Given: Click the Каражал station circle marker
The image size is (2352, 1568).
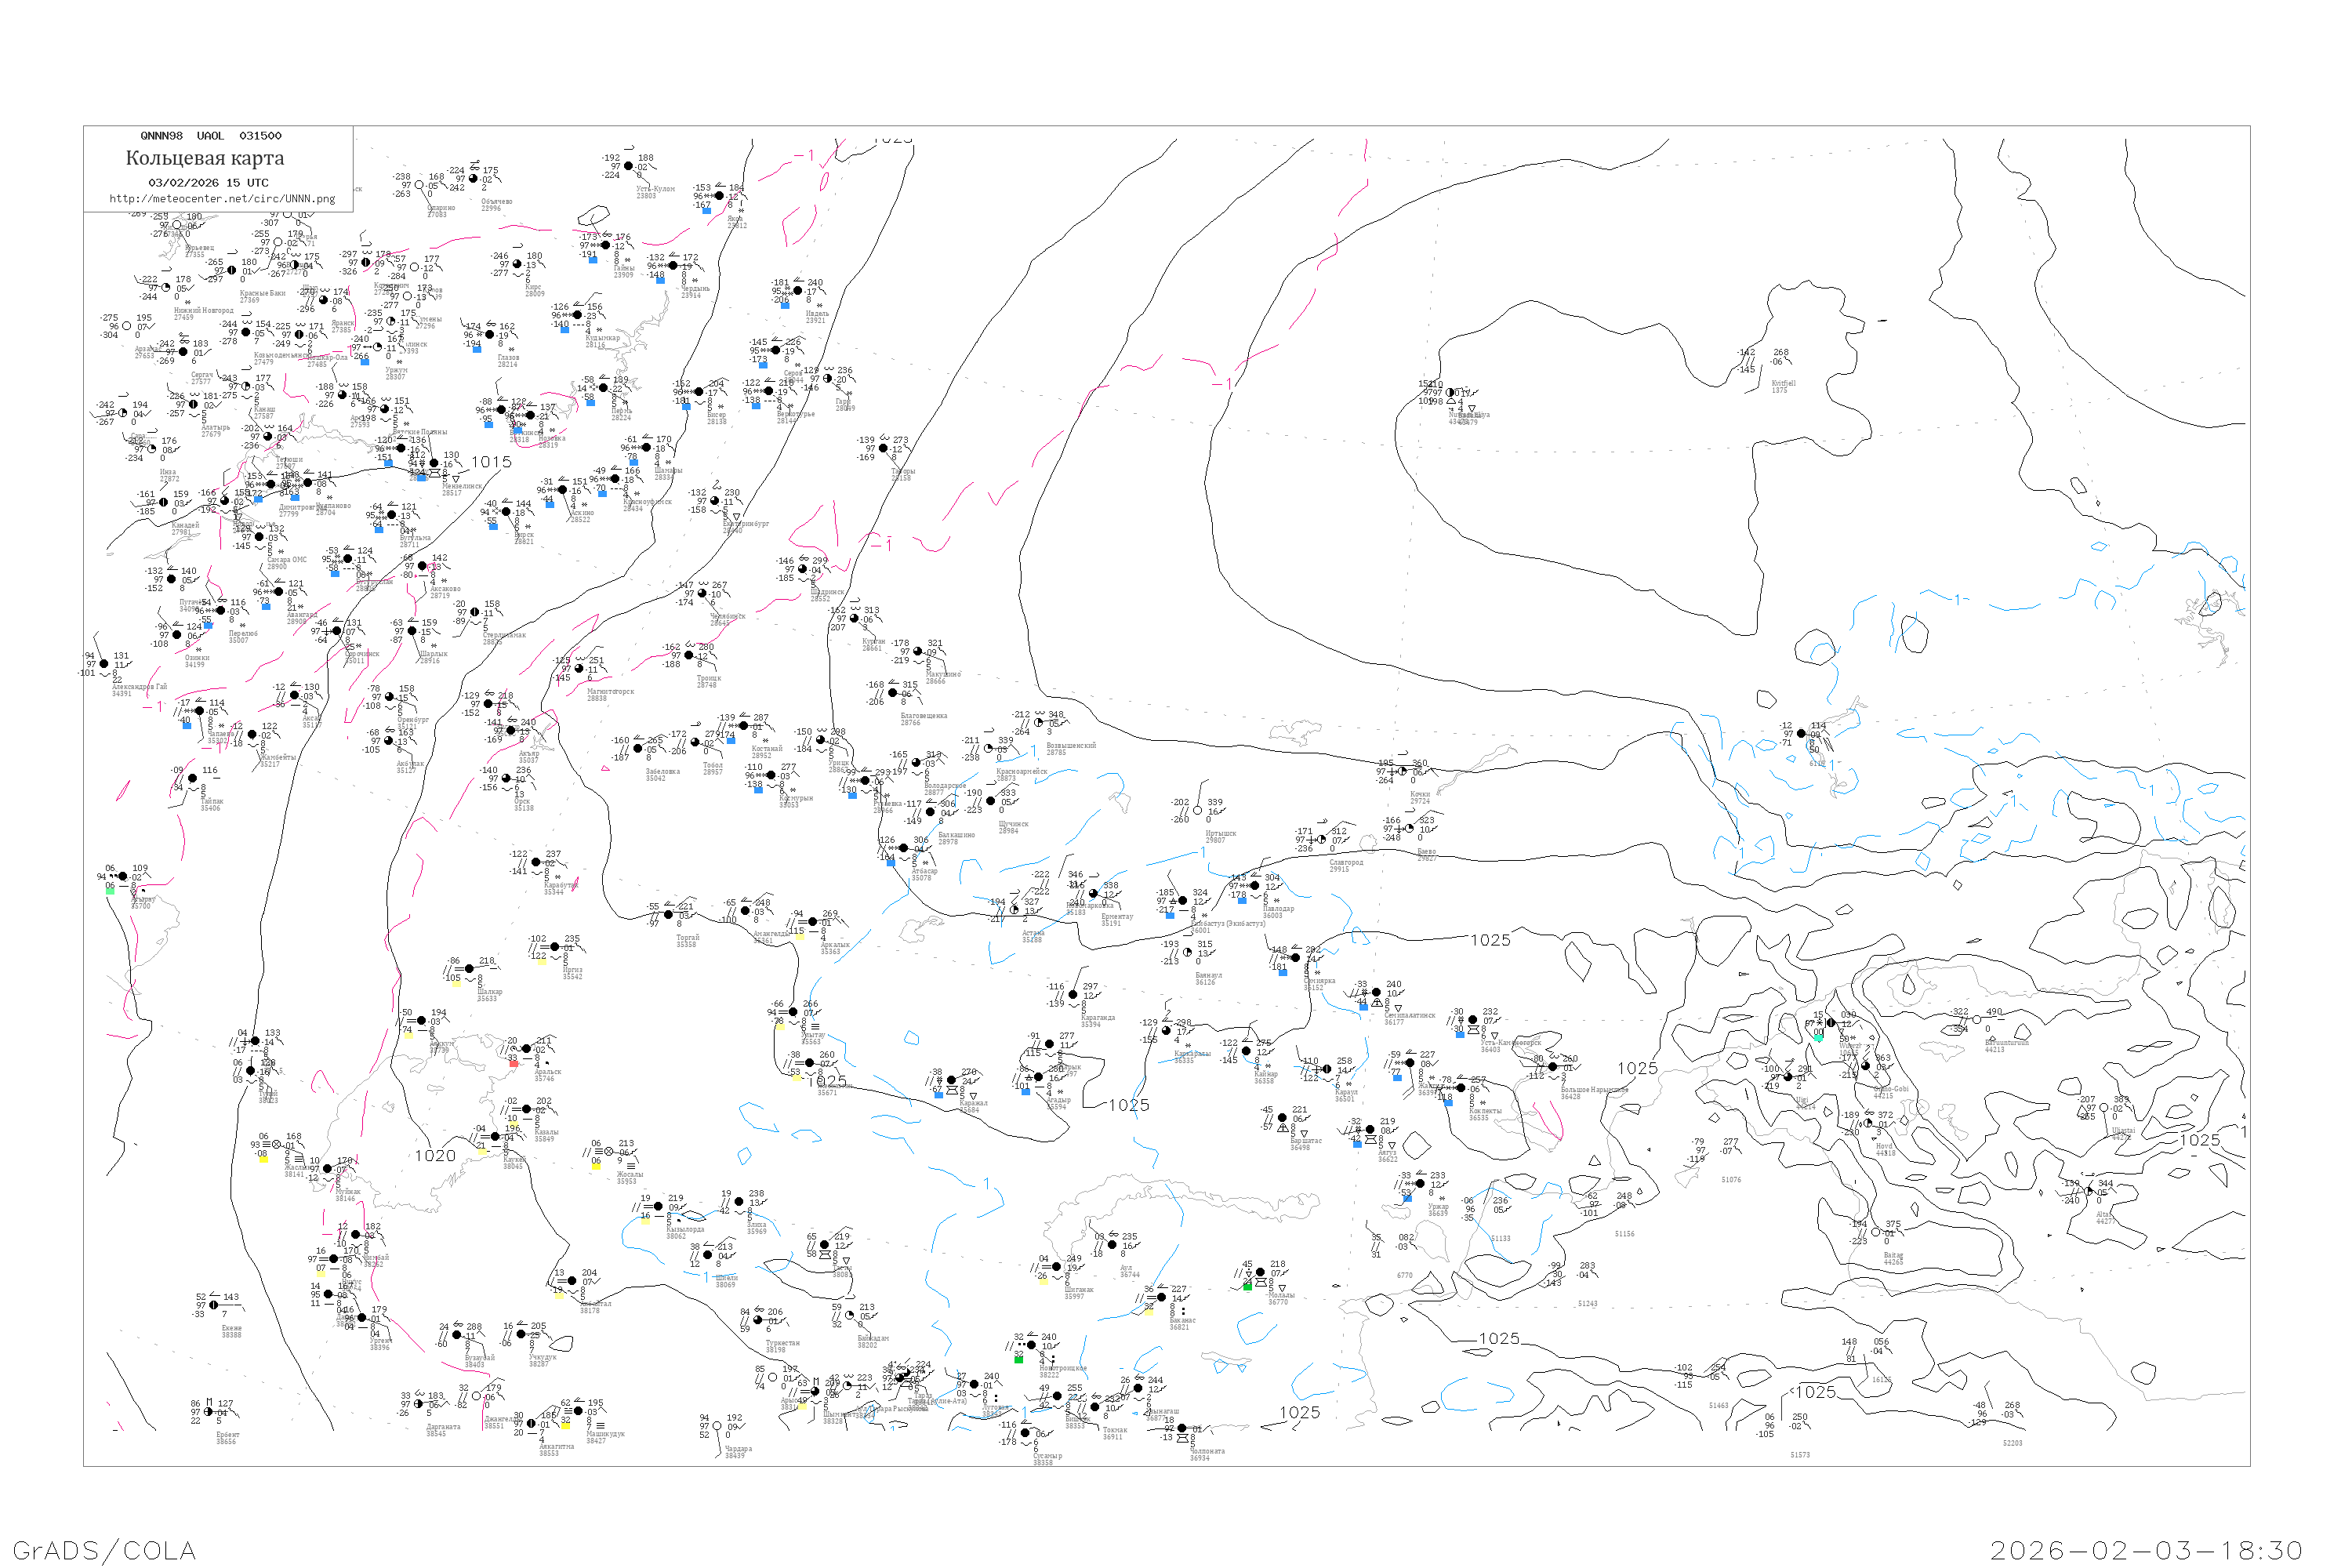Looking at the screenshot, I should 951,1080.
